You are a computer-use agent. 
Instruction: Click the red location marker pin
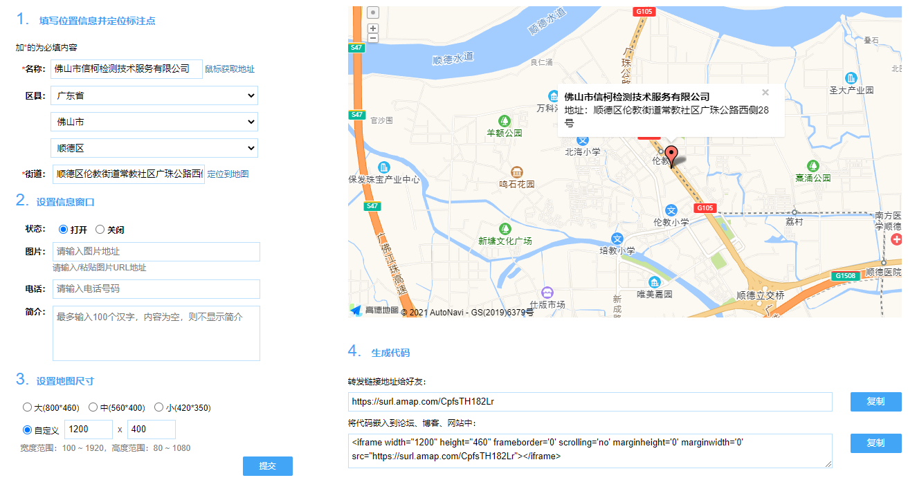pos(671,156)
